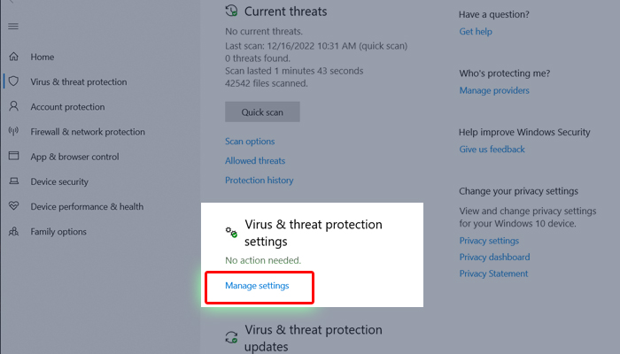Click the Virus & threat protection shield icon

pyautogui.click(x=13, y=81)
